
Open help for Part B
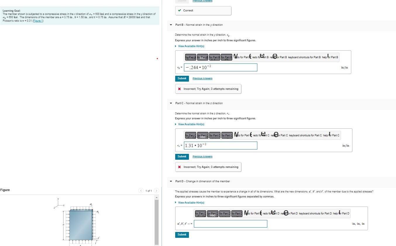click(330, 57)
